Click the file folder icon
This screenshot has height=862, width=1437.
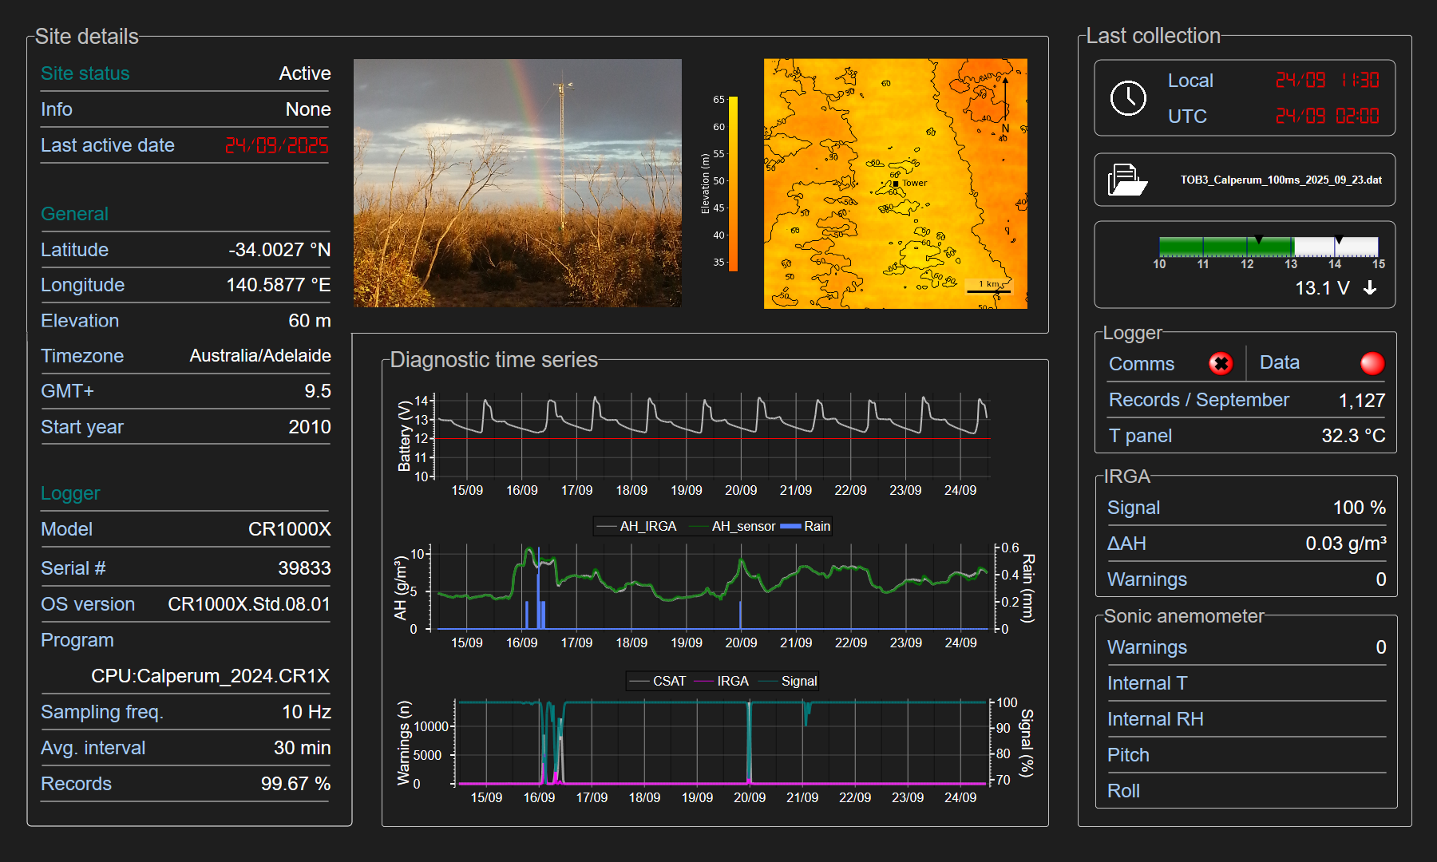click(1126, 180)
